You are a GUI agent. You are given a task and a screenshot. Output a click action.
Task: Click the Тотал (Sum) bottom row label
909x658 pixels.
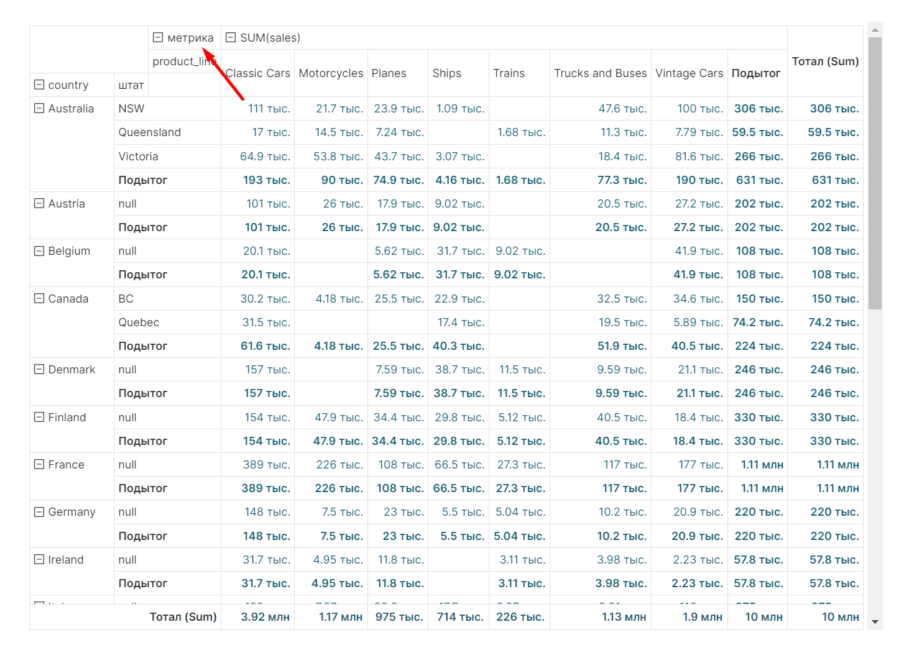coord(183,617)
